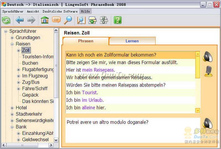Select phrase 'Würden Sie bitte meinen Reisepass abstempeln?'
The height and width of the screenshot is (149, 221).
point(130,85)
